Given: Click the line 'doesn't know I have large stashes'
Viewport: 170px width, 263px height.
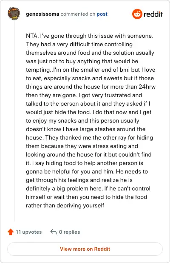Looking at the screenshot, I should click(85, 129).
